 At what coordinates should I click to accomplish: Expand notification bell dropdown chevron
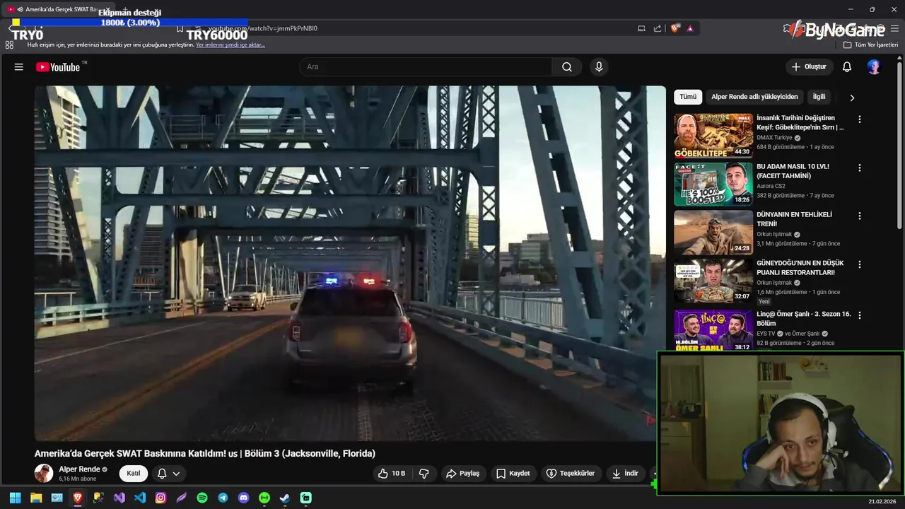(x=176, y=474)
